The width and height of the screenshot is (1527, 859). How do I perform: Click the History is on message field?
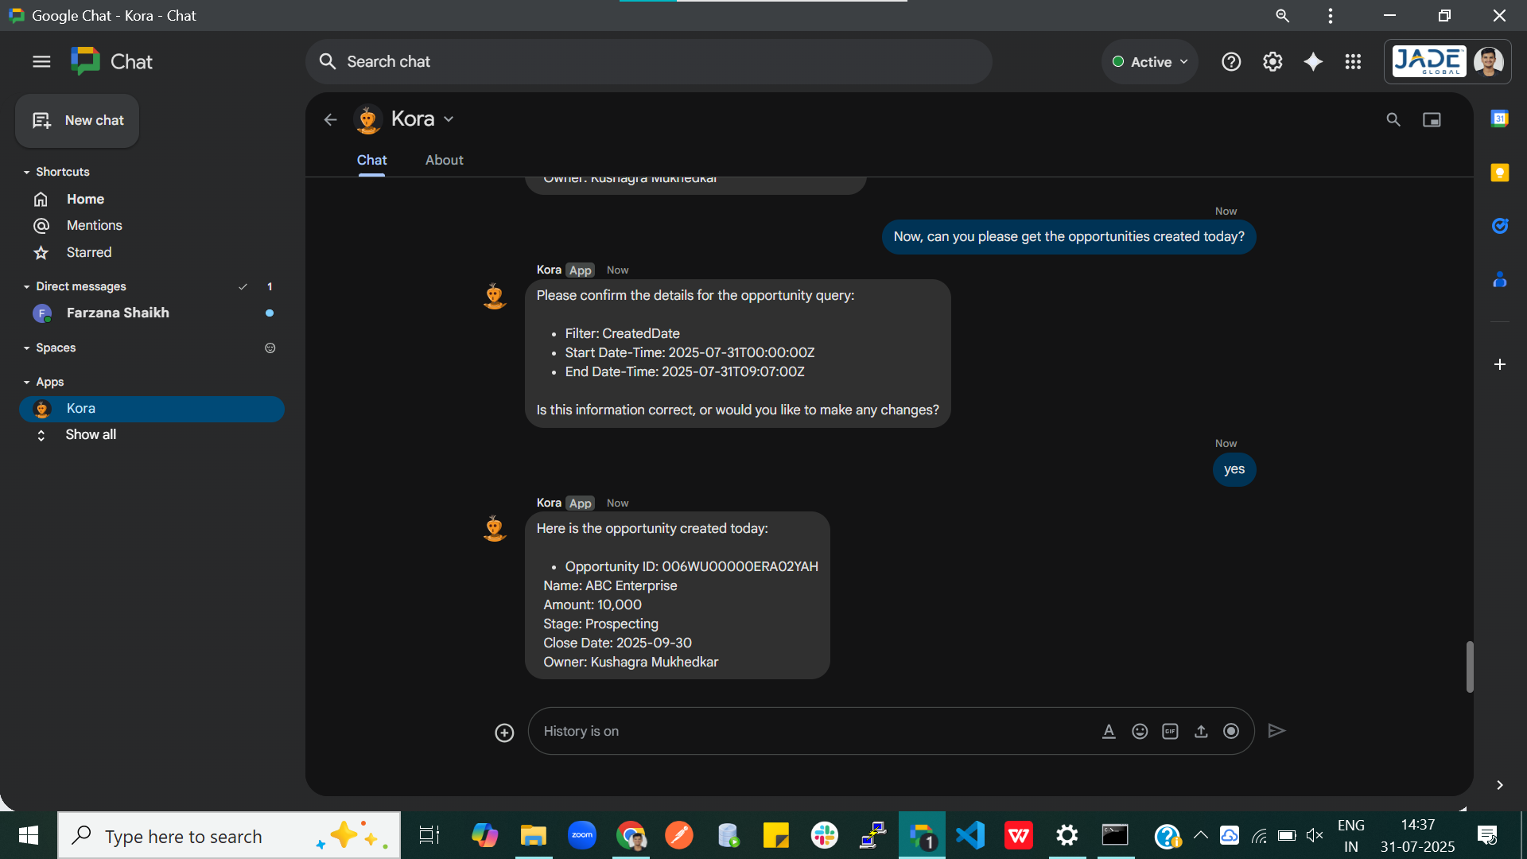click(795, 731)
